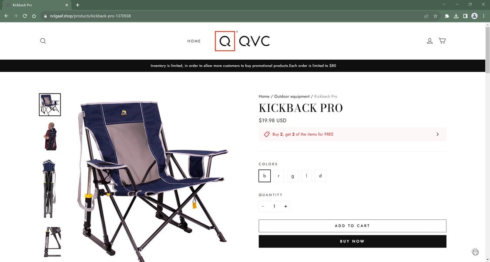View the shopping cart icon

(442, 40)
